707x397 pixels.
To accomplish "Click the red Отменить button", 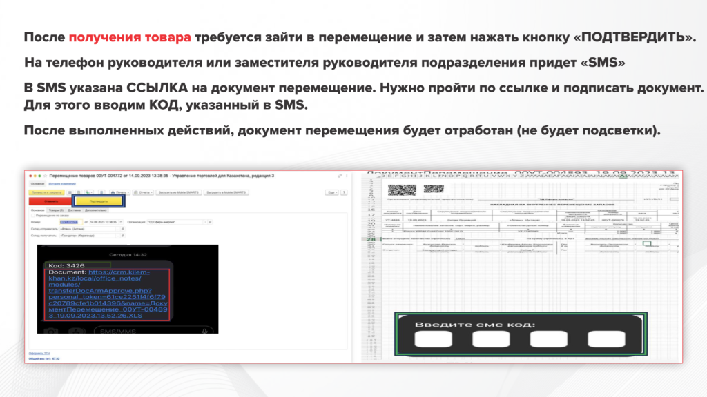I will coord(50,201).
